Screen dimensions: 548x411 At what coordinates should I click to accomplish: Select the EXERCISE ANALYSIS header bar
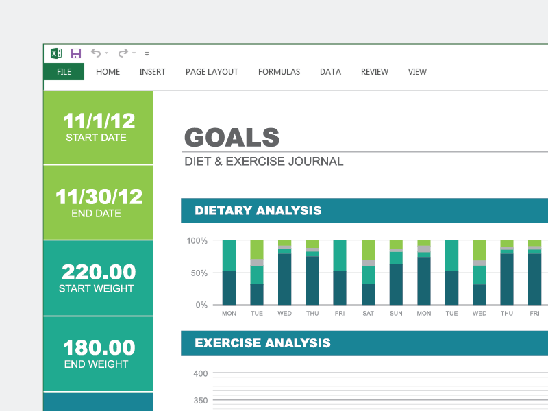tap(364, 343)
